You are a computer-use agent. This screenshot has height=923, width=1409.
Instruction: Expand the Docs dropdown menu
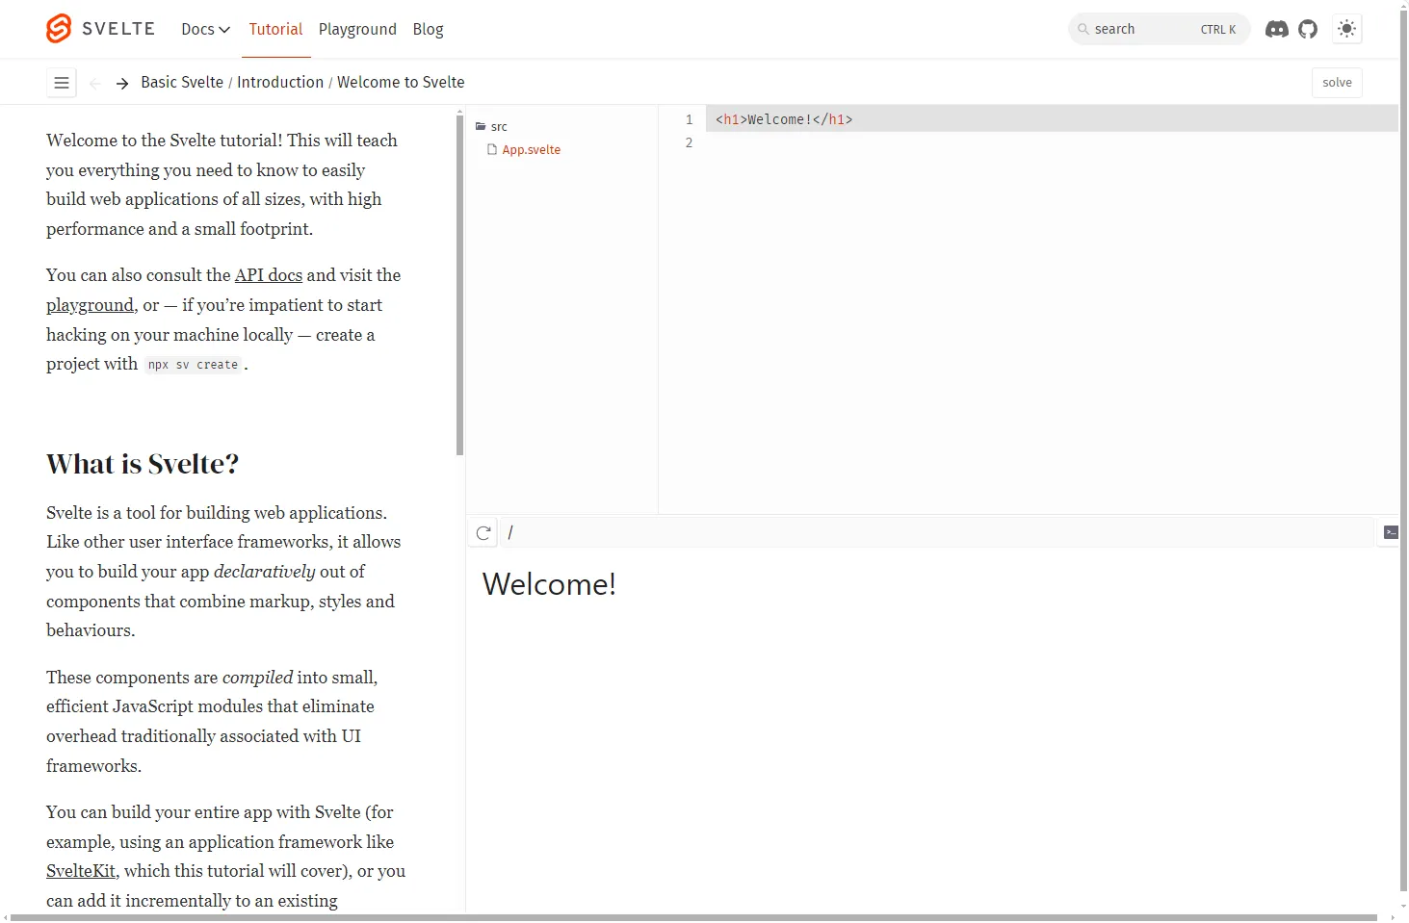[206, 29]
